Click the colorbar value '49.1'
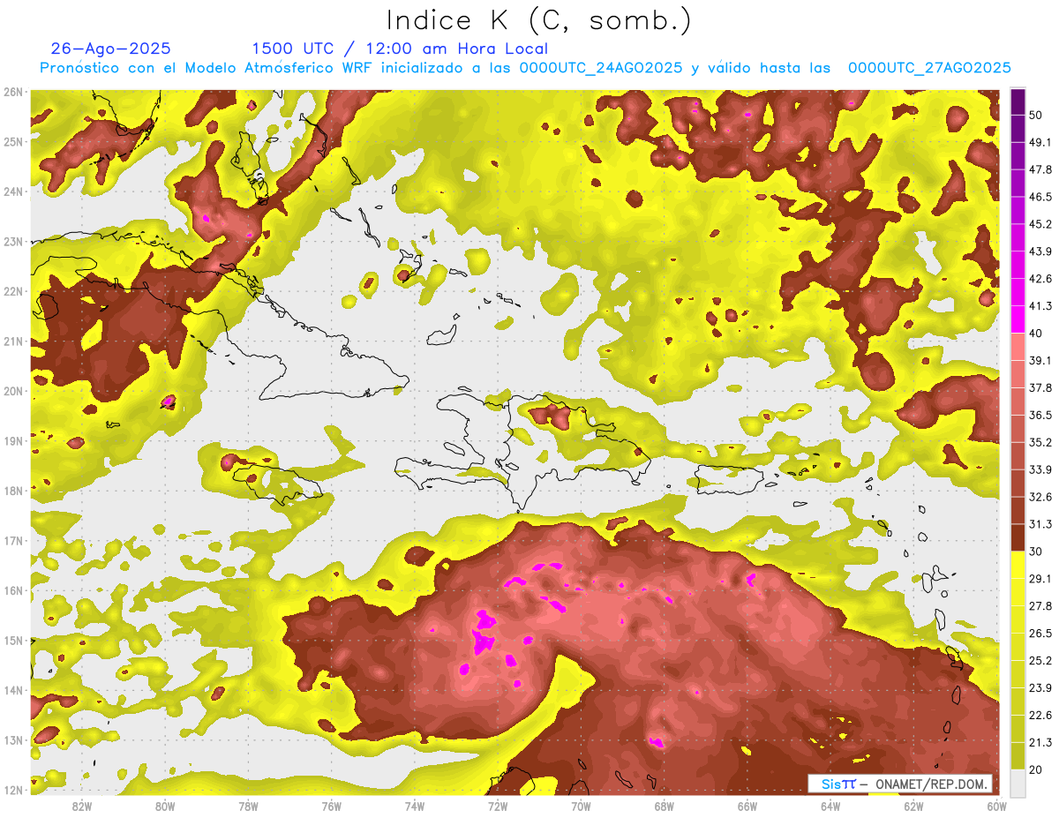The height and width of the screenshot is (818, 1059). pyautogui.click(x=1040, y=142)
